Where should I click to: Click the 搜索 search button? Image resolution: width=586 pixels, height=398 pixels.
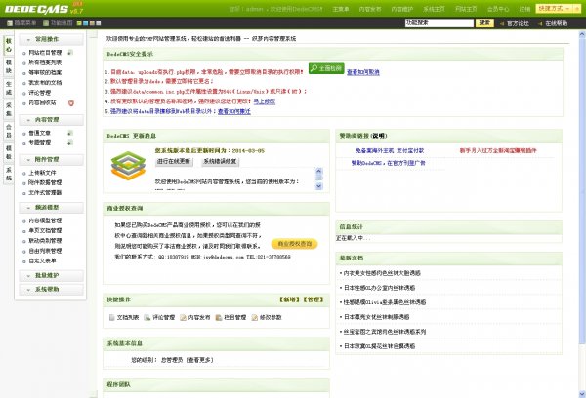[484, 23]
